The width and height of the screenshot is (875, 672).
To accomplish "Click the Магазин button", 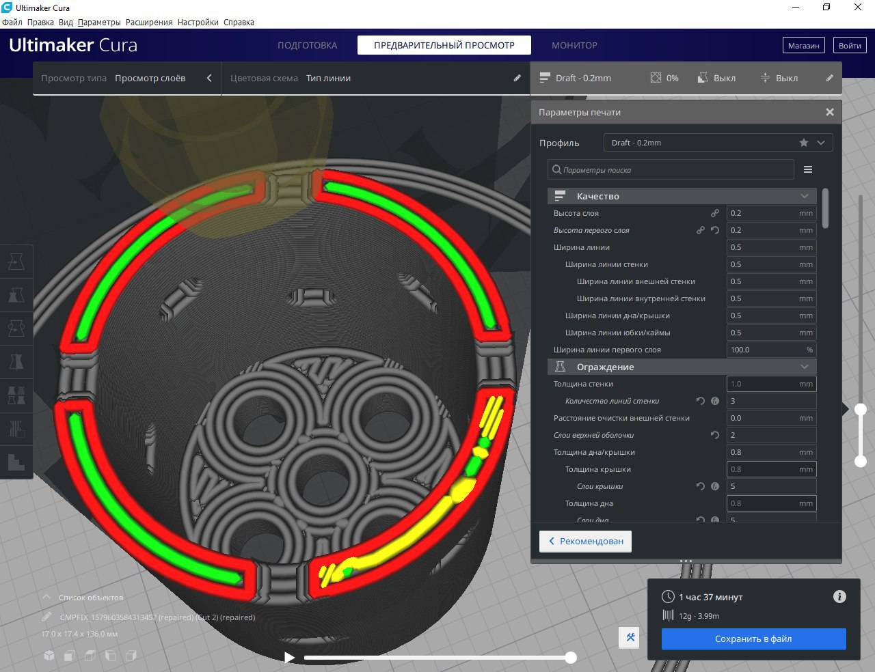I will 803,46.
